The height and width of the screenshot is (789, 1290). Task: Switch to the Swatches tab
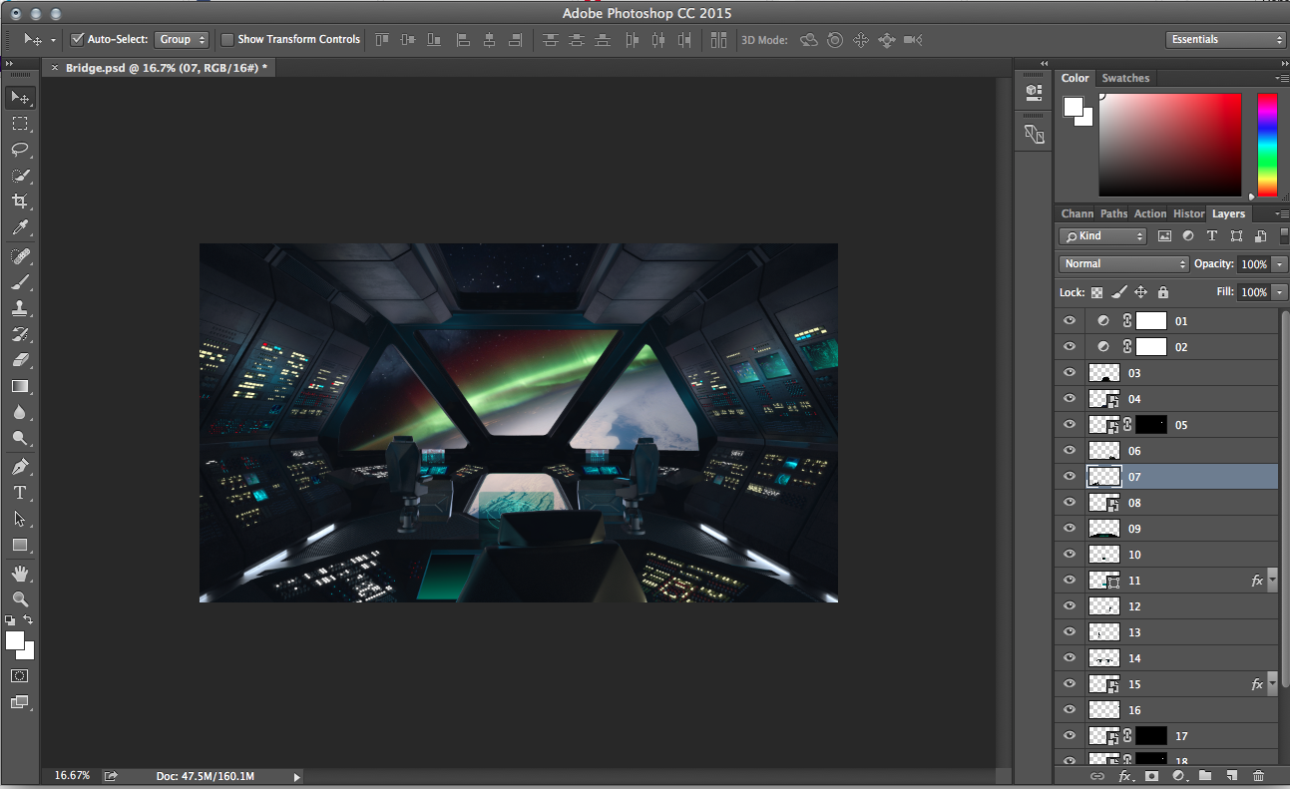point(1125,78)
